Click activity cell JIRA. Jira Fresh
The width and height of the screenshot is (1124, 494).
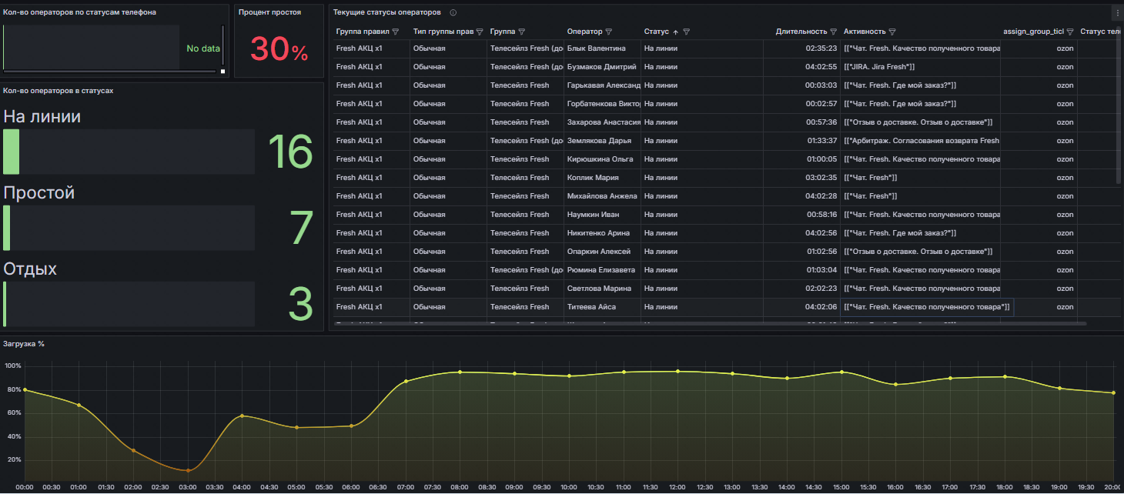[x=921, y=67]
